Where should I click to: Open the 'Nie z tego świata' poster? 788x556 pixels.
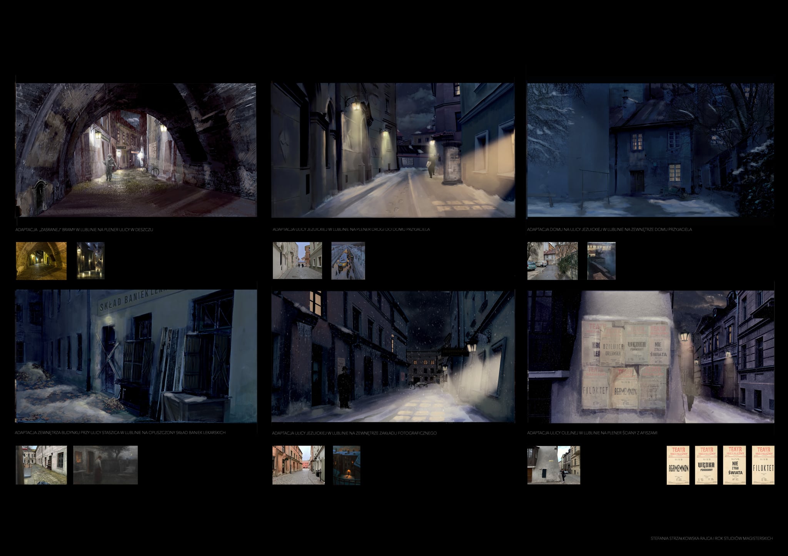735,465
